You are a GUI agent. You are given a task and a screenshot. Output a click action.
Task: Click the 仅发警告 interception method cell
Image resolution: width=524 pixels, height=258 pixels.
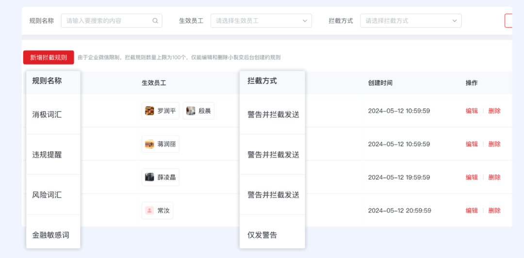[x=262, y=235]
